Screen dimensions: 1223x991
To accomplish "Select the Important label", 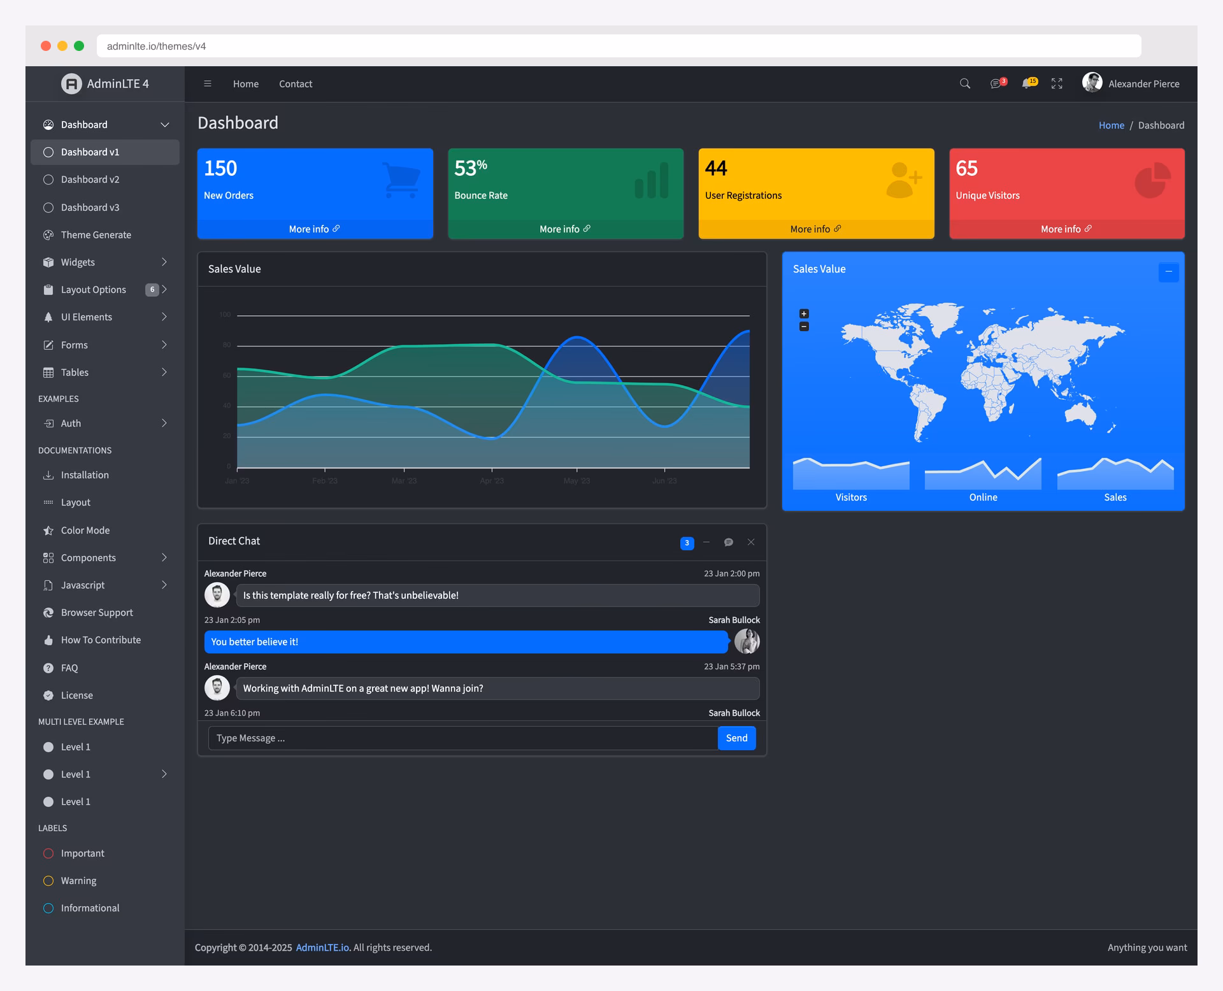I will point(105,853).
